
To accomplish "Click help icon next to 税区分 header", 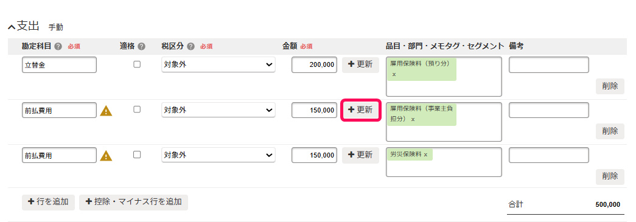I will pos(191,47).
